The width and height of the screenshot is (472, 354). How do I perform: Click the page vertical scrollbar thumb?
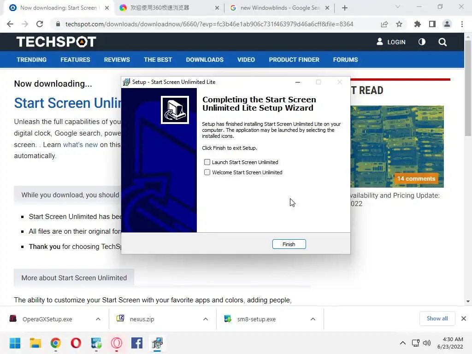468,88
